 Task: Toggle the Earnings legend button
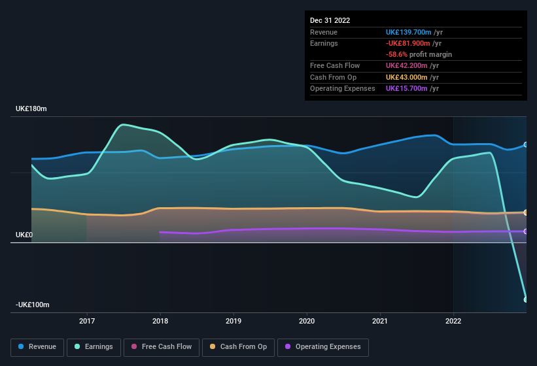pos(94,347)
